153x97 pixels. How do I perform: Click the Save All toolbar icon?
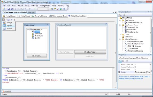point(12,9)
